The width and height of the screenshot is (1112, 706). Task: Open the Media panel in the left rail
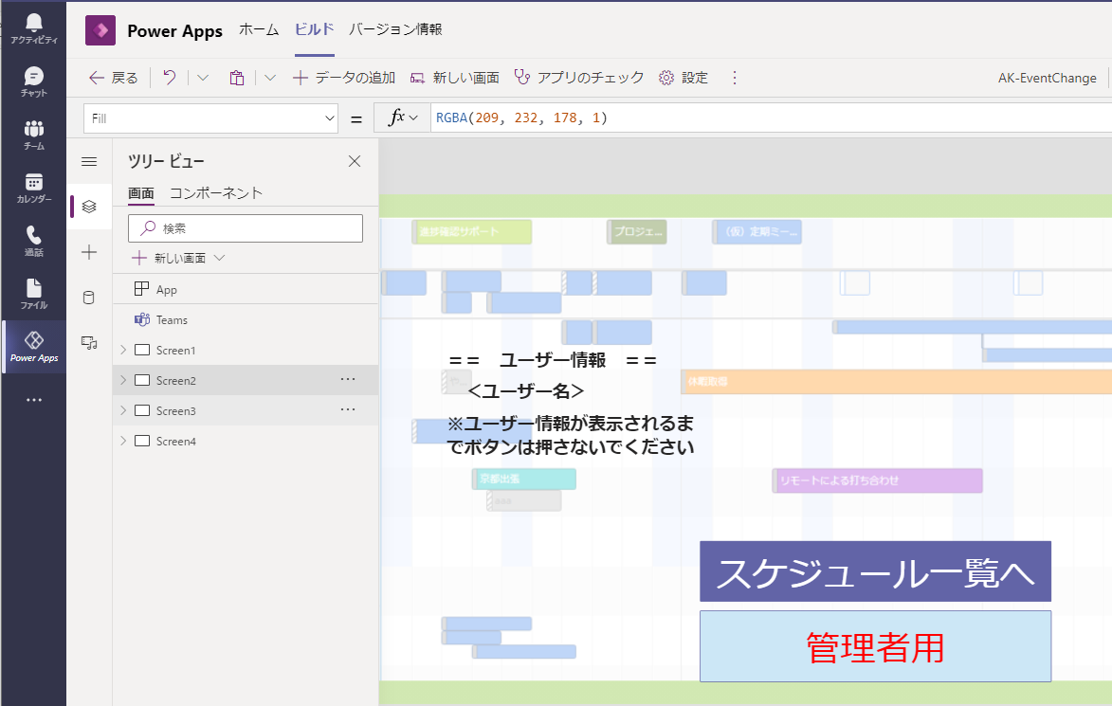[88, 343]
